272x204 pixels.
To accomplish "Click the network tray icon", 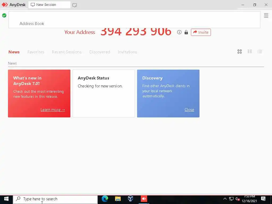I will click(231, 199).
